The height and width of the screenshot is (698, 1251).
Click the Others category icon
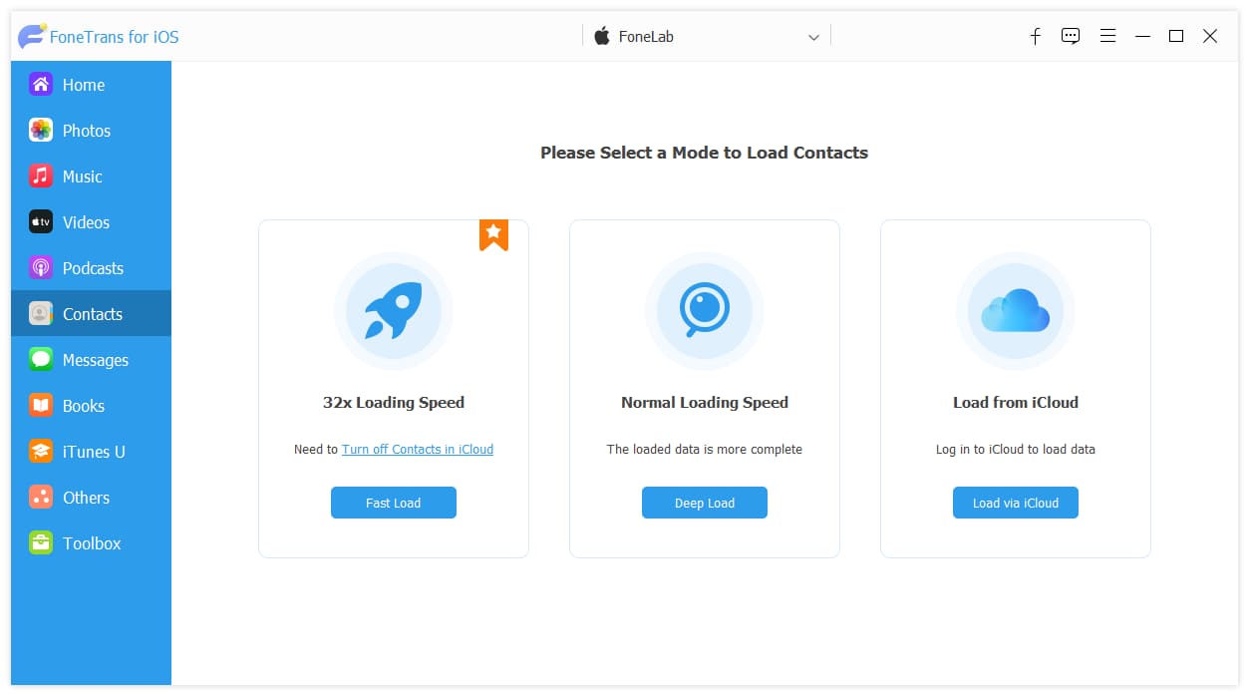pyautogui.click(x=41, y=498)
